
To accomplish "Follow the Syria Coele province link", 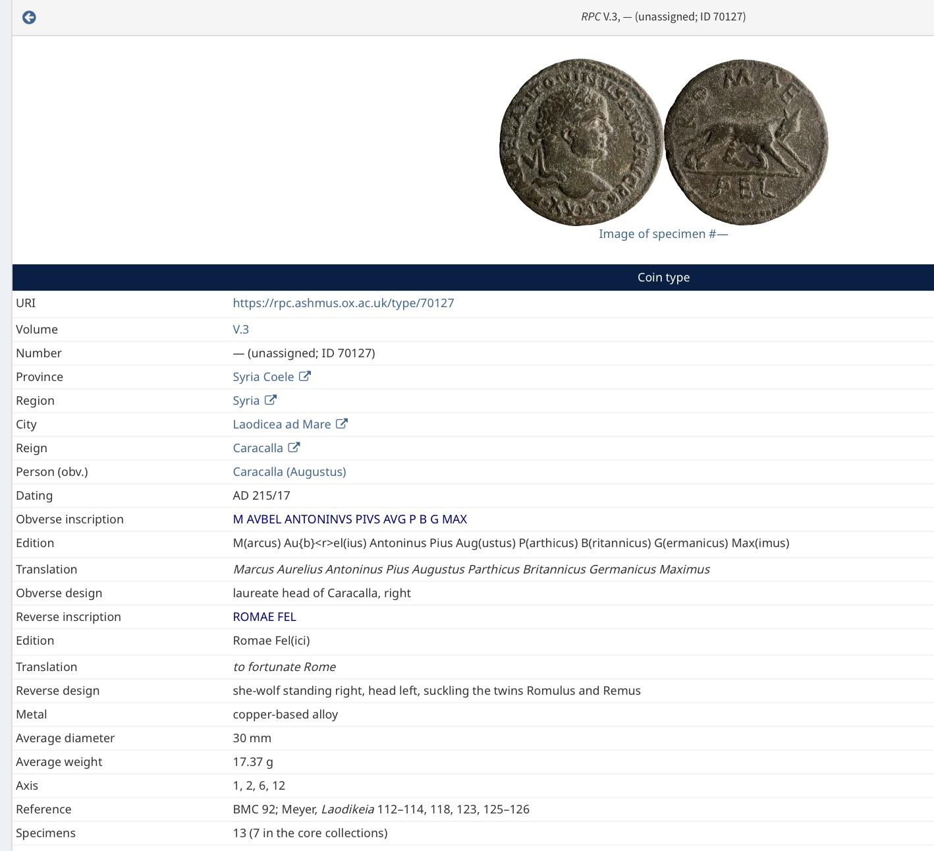I will pyautogui.click(x=263, y=377).
